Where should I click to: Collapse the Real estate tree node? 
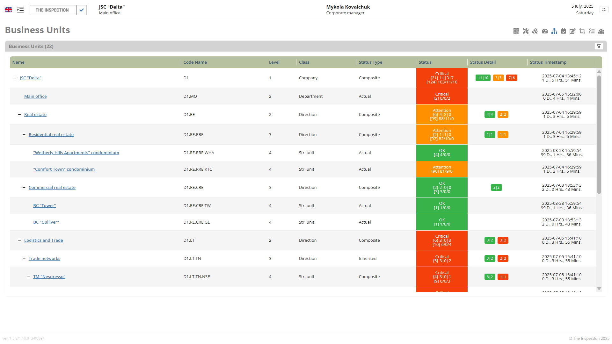19,114
